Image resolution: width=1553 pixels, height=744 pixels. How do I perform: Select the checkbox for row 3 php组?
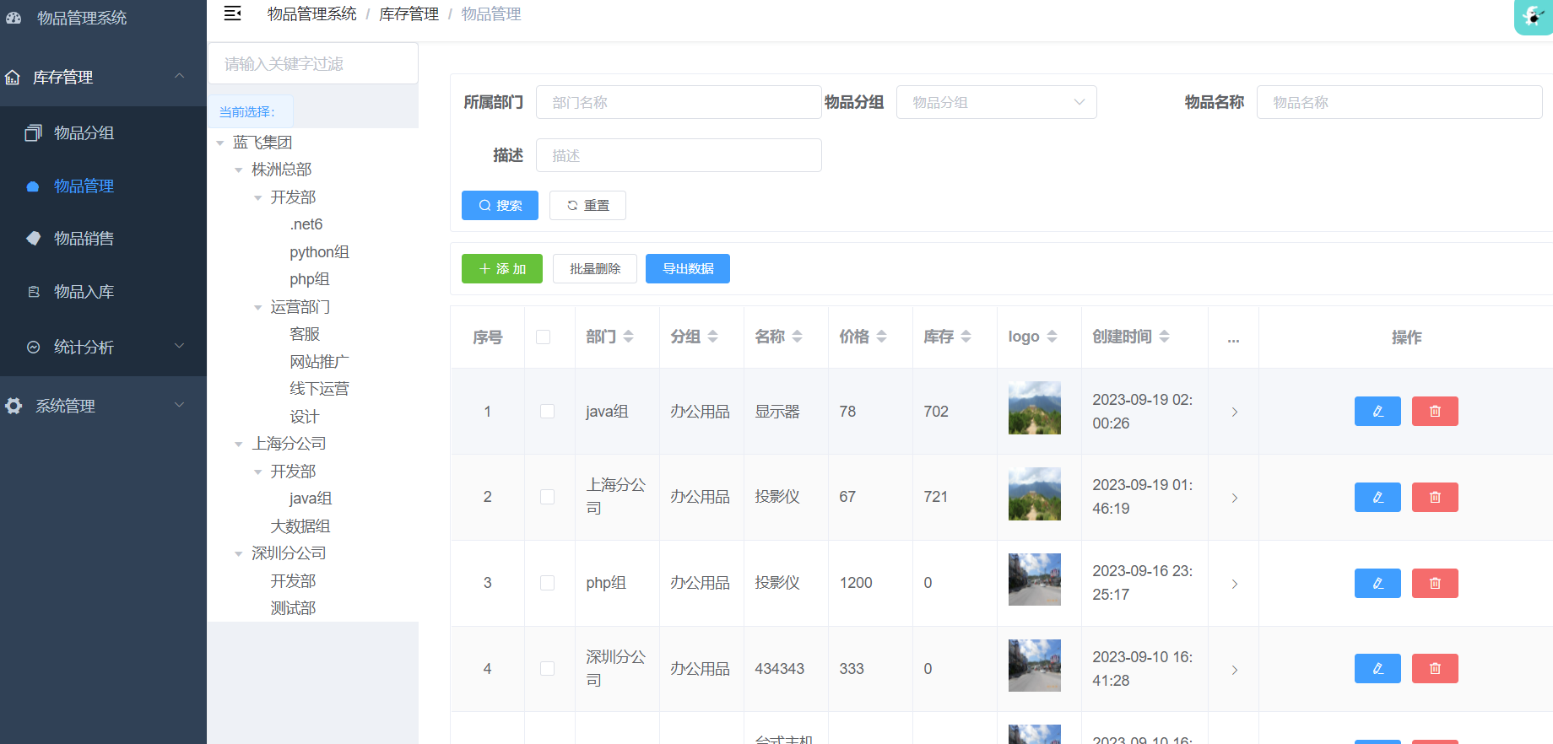[548, 583]
